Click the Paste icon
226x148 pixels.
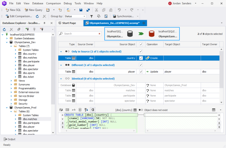(111, 10)
